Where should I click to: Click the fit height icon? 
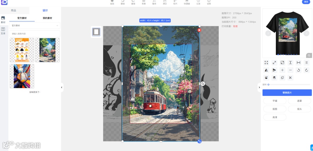(290, 62)
